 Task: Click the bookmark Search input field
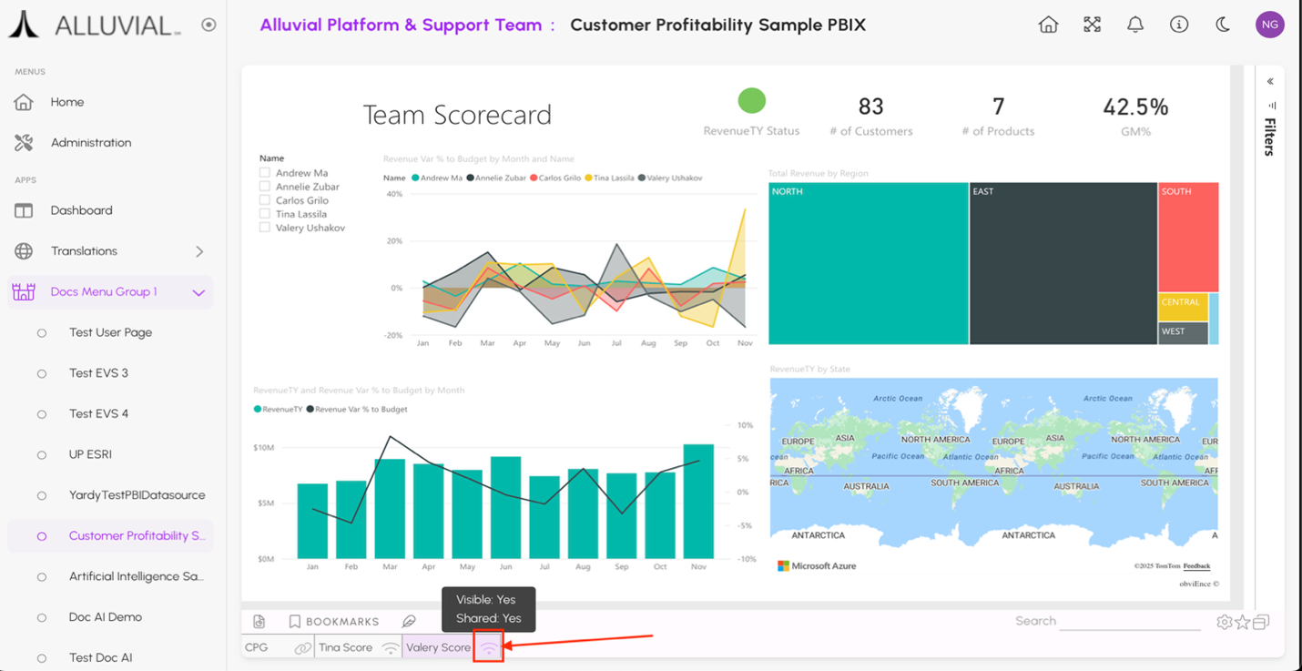tap(1129, 622)
